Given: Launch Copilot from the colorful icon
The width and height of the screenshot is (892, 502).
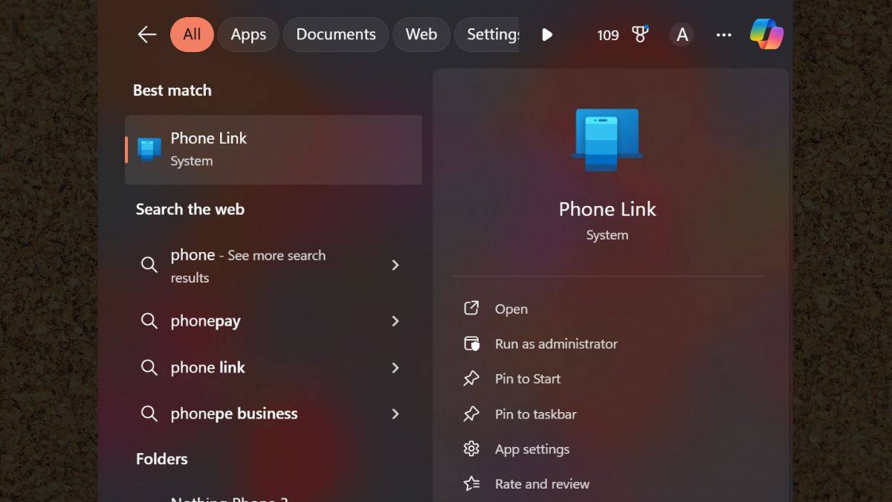Looking at the screenshot, I should point(766,34).
